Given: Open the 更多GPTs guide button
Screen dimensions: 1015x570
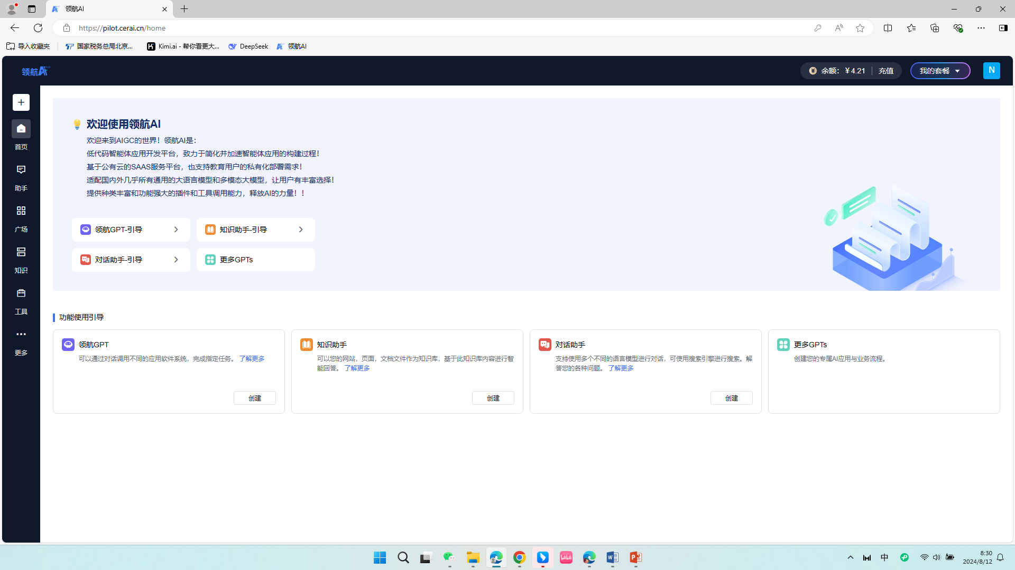Looking at the screenshot, I should click(x=256, y=260).
